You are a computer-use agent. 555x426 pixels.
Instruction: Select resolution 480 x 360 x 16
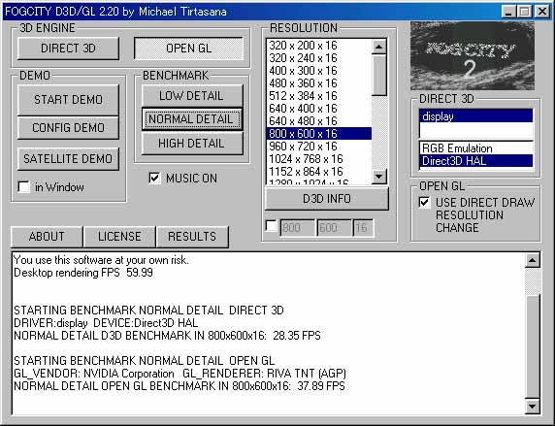pos(318,83)
